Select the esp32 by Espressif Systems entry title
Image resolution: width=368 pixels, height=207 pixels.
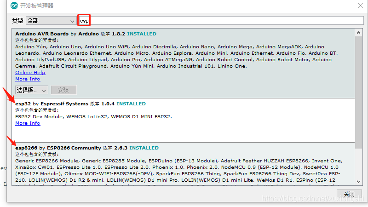click(52, 104)
